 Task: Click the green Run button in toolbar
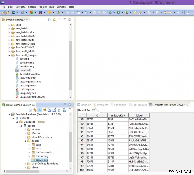coord(118,12)
